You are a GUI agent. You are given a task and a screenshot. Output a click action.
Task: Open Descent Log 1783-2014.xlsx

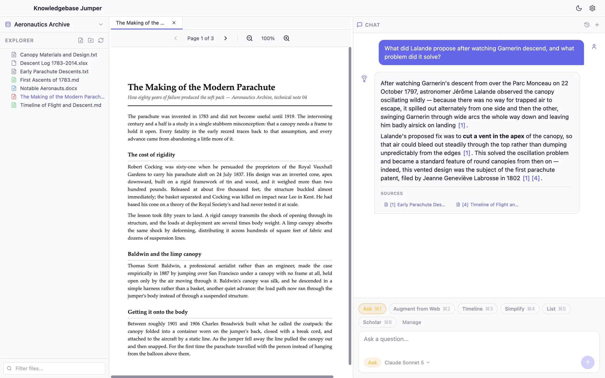[54, 63]
